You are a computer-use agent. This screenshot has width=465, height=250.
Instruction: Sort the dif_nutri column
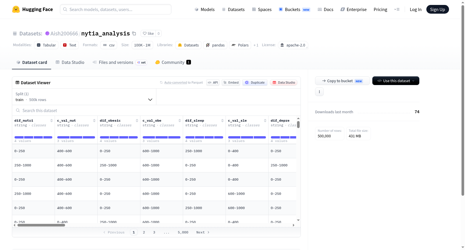(x=51, y=120)
